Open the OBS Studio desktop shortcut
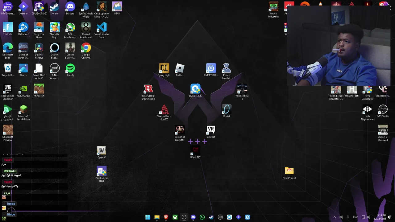Viewport: 395px width, 222px height. click(x=383, y=111)
